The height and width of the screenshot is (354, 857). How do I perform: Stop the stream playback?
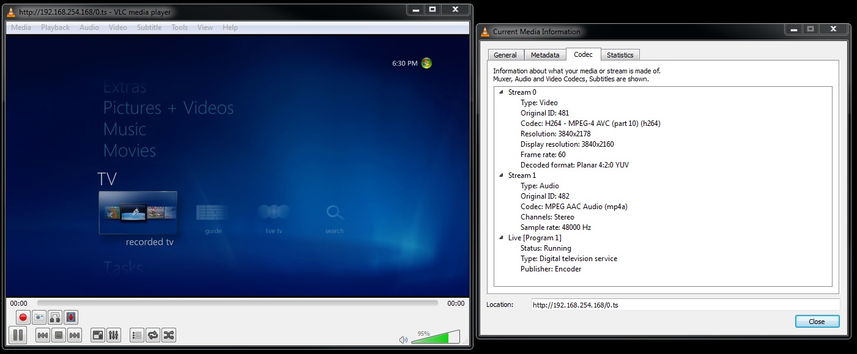59,335
